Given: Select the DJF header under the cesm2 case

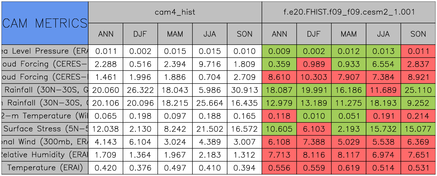Looking at the screenshot, I should pos(314,34).
